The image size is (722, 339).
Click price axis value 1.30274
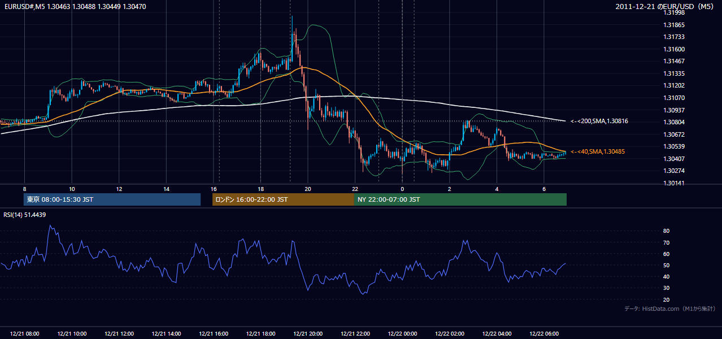point(674,171)
